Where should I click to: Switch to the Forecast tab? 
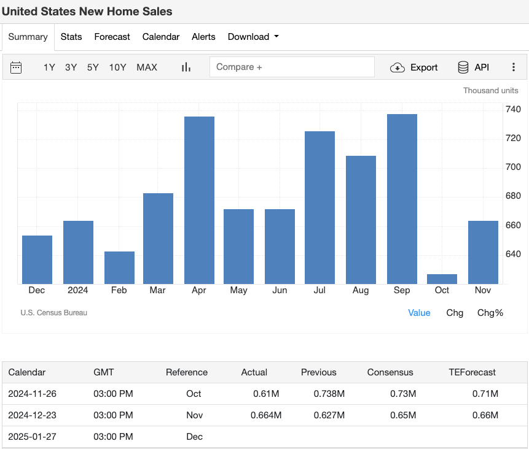coord(112,37)
